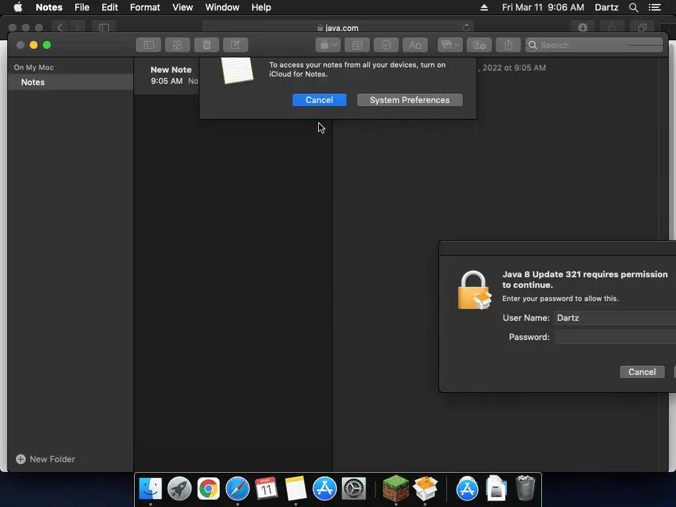Open System Preferences gear in Dock
Image resolution: width=676 pixels, height=507 pixels.
pos(354,489)
